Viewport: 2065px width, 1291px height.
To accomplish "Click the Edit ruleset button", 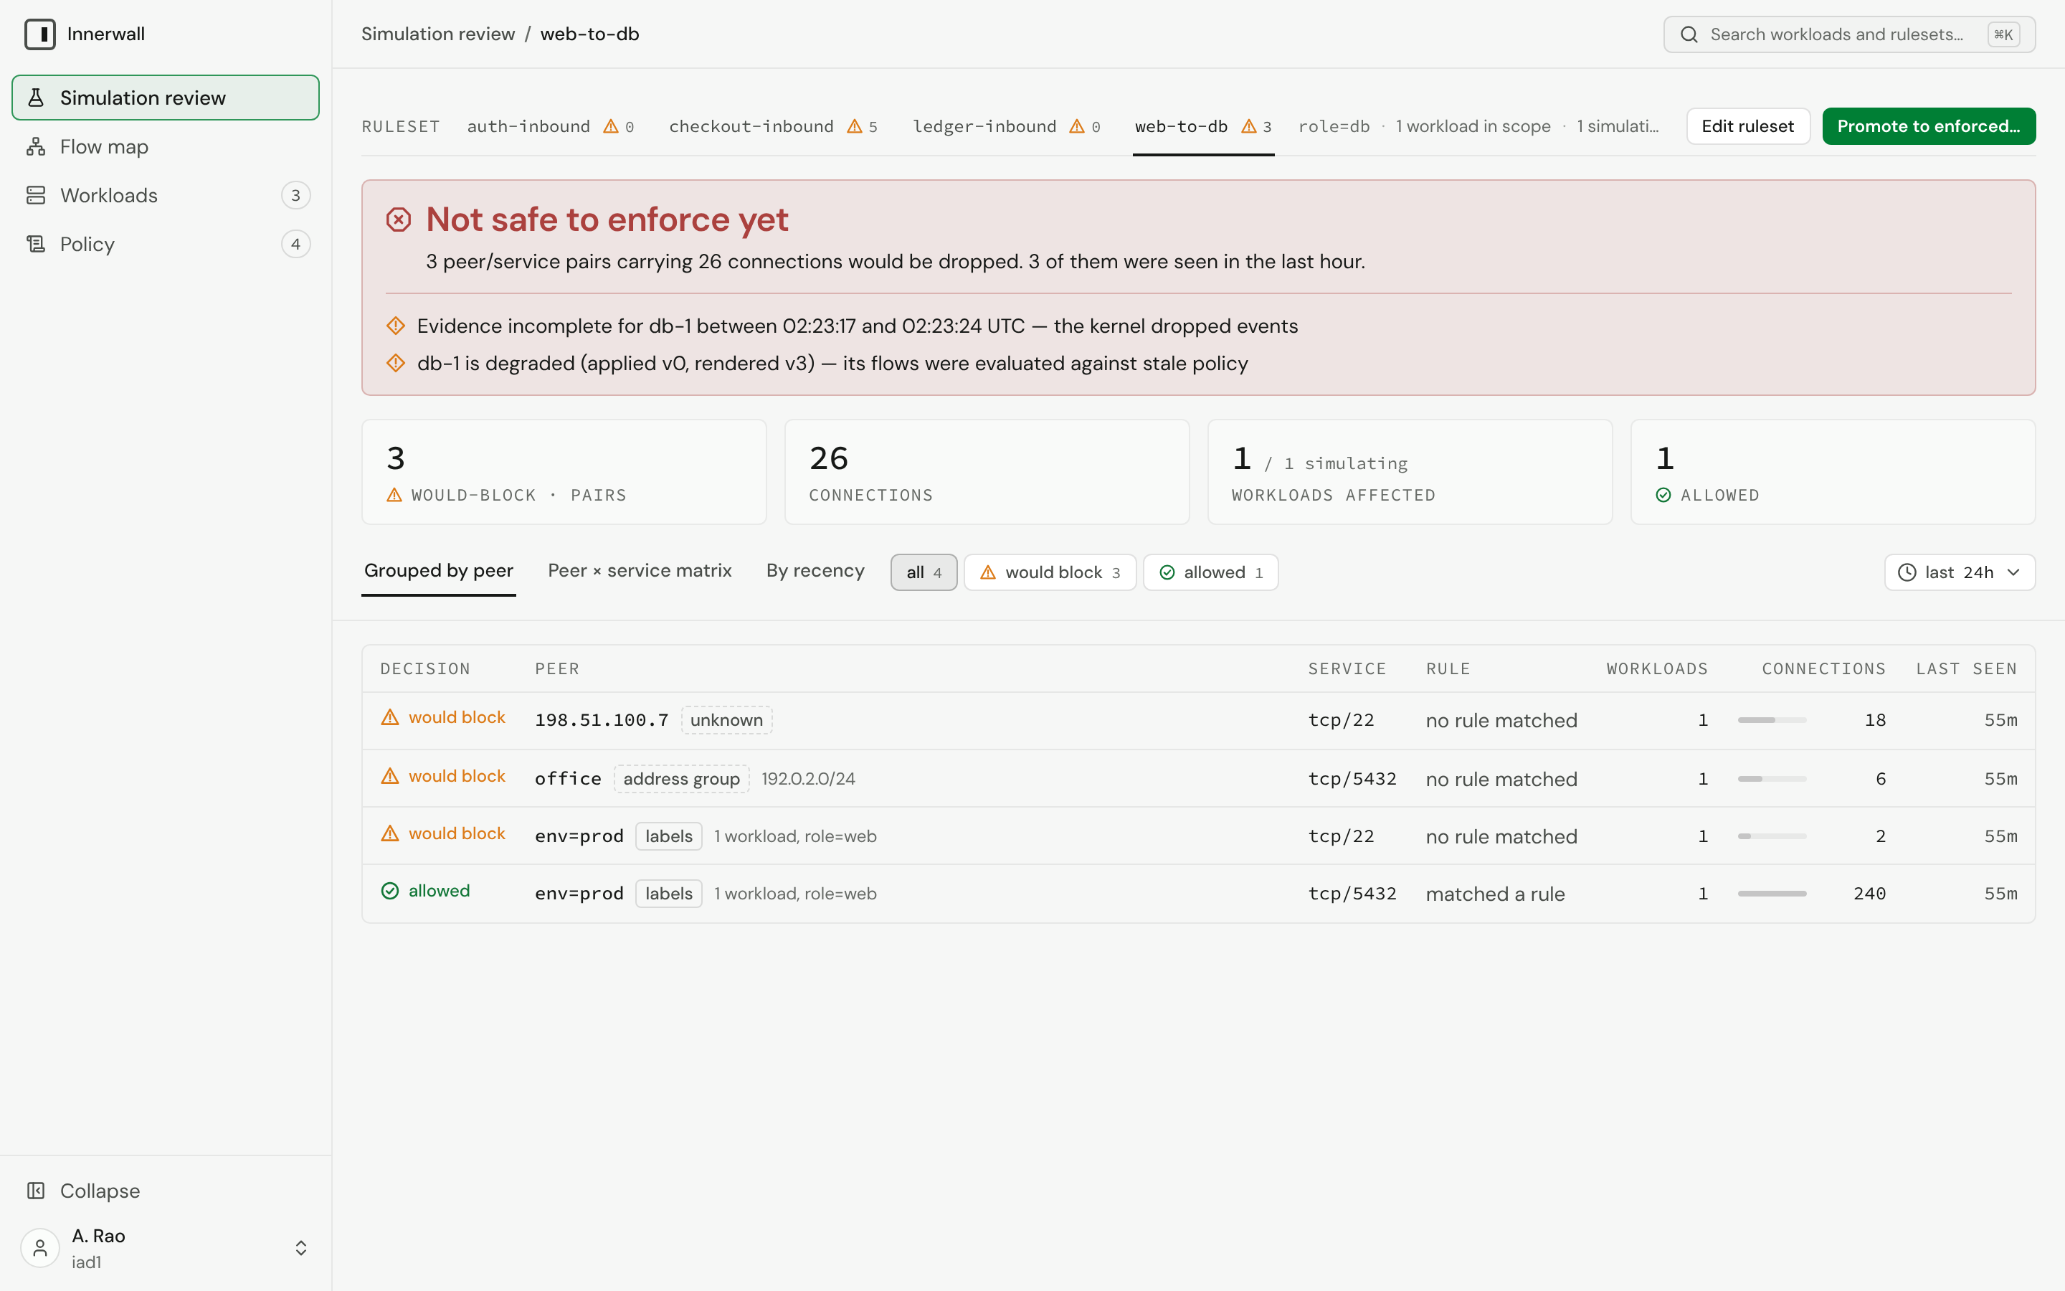I will (1747, 126).
